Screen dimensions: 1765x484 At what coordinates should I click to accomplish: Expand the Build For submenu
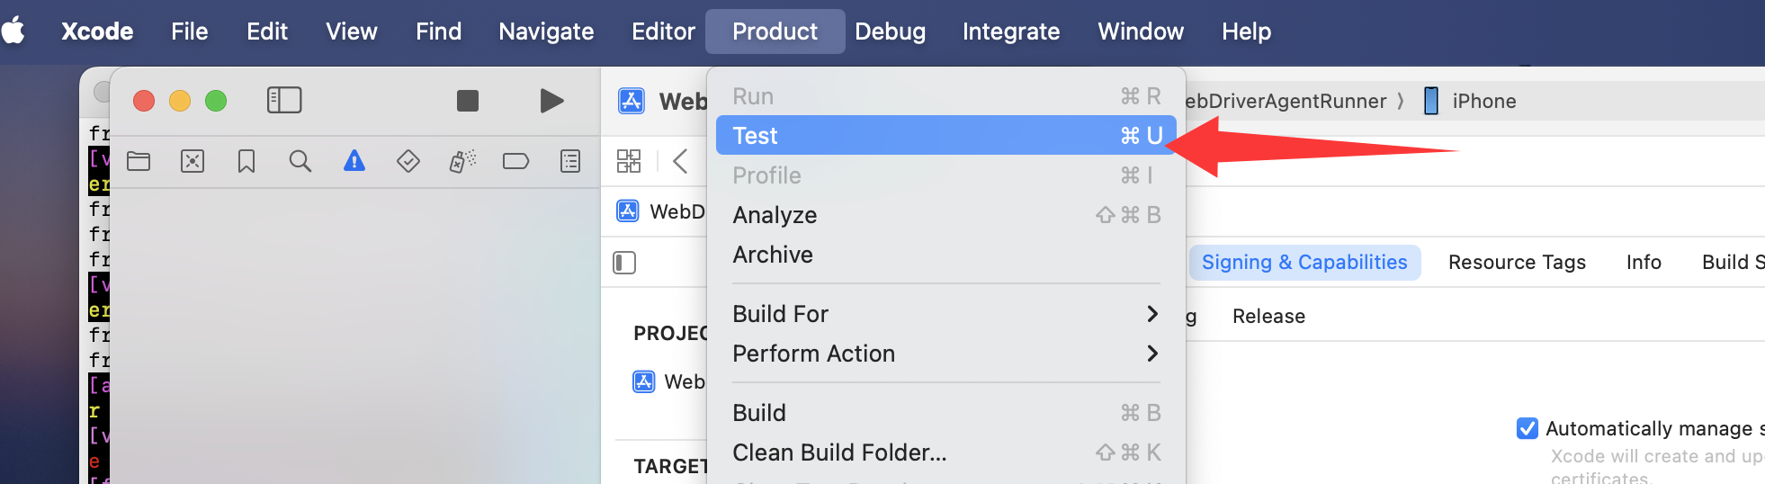pyautogui.click(x=945, y=314)
